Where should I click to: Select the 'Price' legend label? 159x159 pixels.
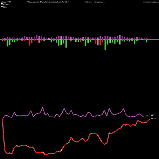[x=5, y=7]
